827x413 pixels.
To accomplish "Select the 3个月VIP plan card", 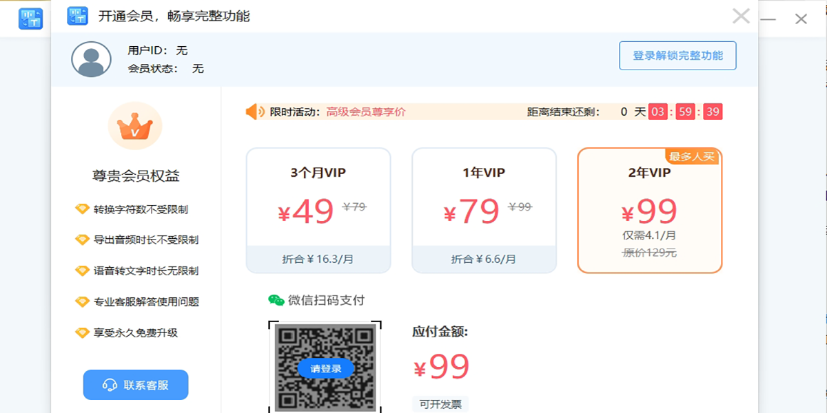I will point(318,210).
